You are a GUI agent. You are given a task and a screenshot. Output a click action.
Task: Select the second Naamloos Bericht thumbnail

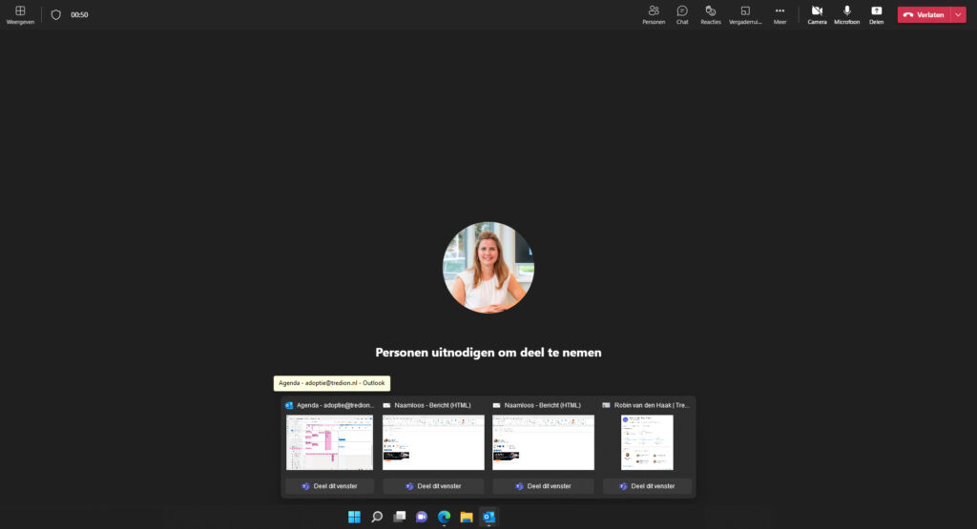pos(543,442)
